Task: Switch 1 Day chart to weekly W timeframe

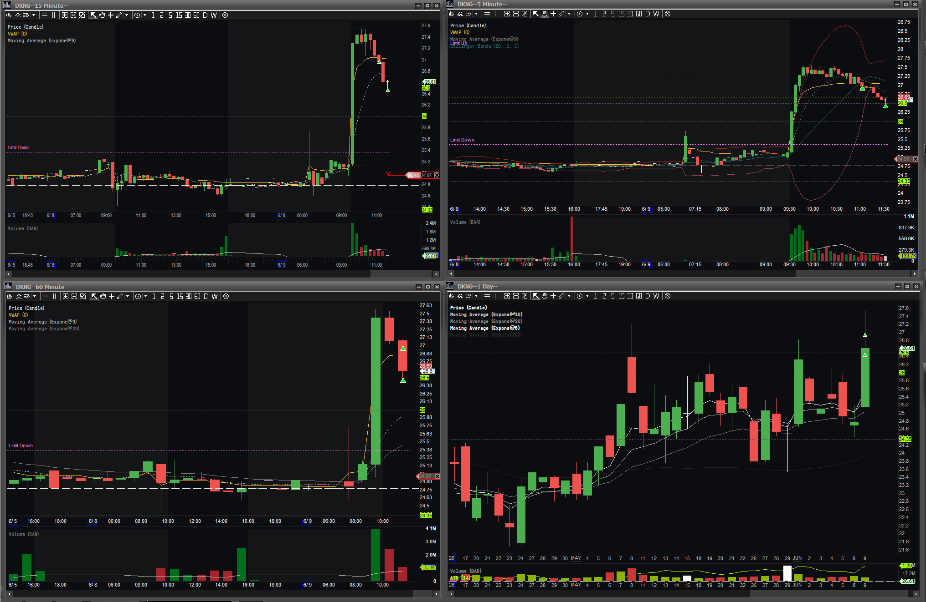Action: (656, 296)
